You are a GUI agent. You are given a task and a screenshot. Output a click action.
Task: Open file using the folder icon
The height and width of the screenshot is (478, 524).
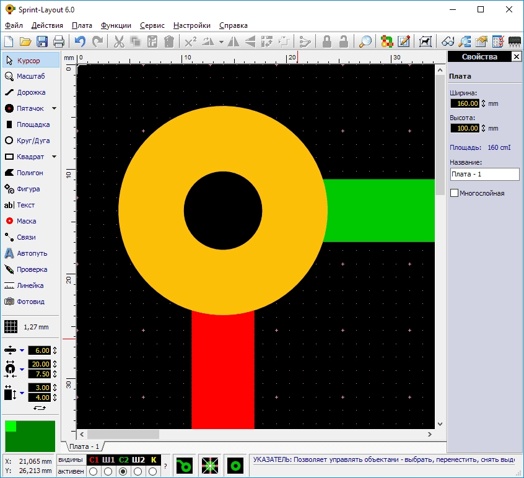25,41
